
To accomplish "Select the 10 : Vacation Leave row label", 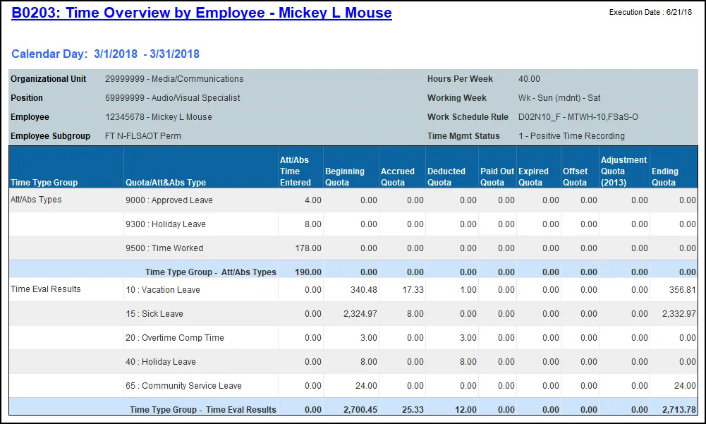I will [x=162, y=290].
